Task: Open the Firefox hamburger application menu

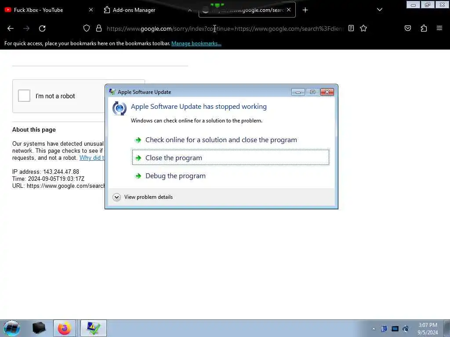Action: coord(439,28)
